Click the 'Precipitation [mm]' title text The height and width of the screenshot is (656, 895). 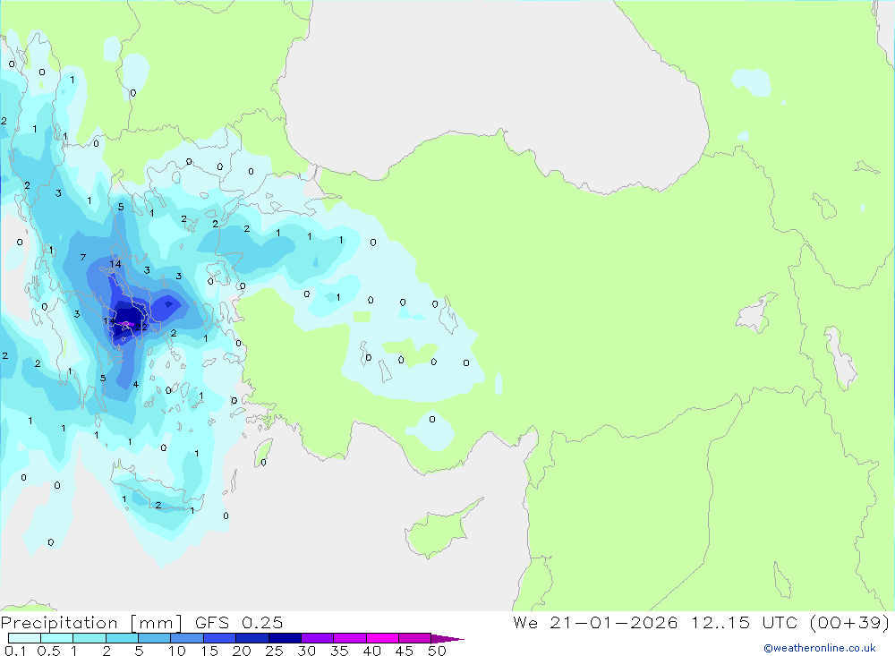tap(91, 623)
